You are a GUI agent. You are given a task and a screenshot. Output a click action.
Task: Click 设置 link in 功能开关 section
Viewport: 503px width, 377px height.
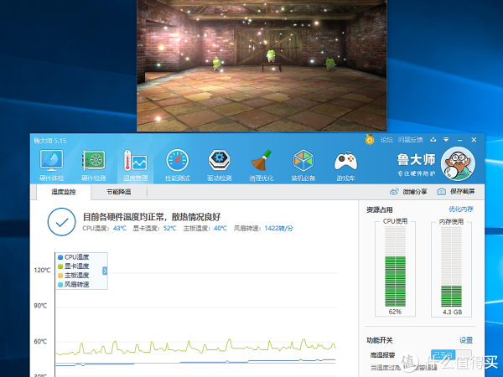(466, 340)
